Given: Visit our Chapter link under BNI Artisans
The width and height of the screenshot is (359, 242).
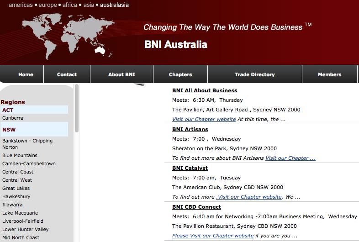Looking at the screenshot, I should tap(290, 158).
